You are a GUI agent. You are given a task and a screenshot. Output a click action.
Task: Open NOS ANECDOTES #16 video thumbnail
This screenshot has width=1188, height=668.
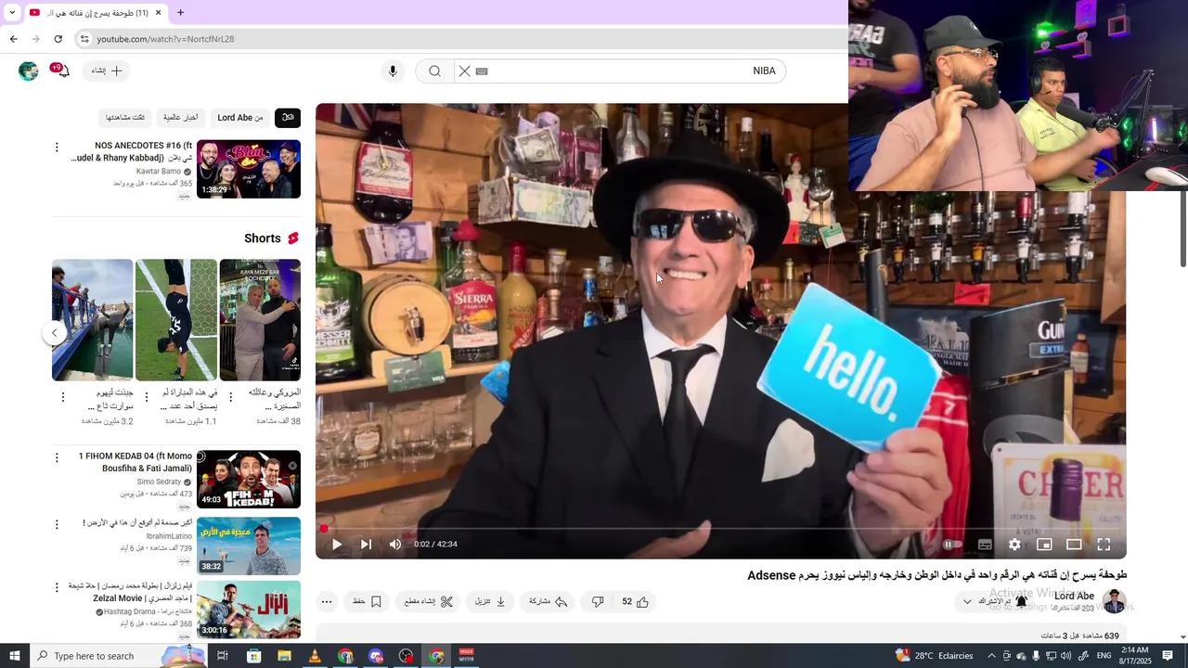(x=249, y=169)
